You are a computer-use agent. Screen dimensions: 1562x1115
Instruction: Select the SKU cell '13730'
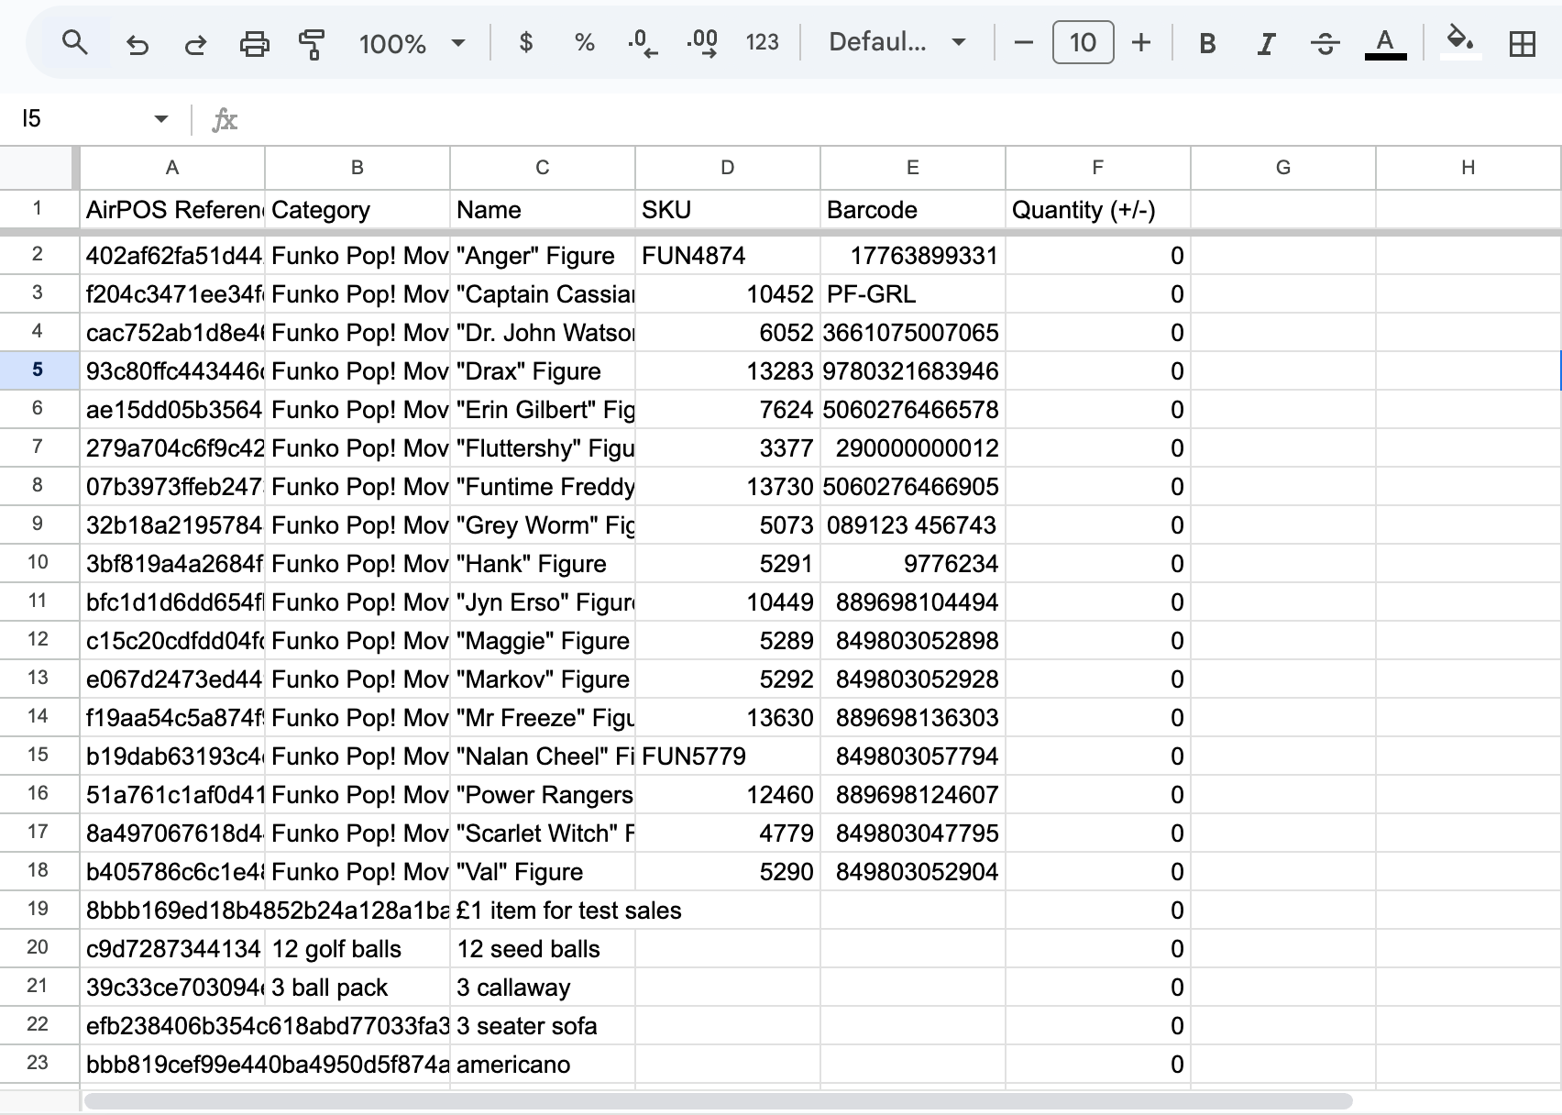point(728,487)
